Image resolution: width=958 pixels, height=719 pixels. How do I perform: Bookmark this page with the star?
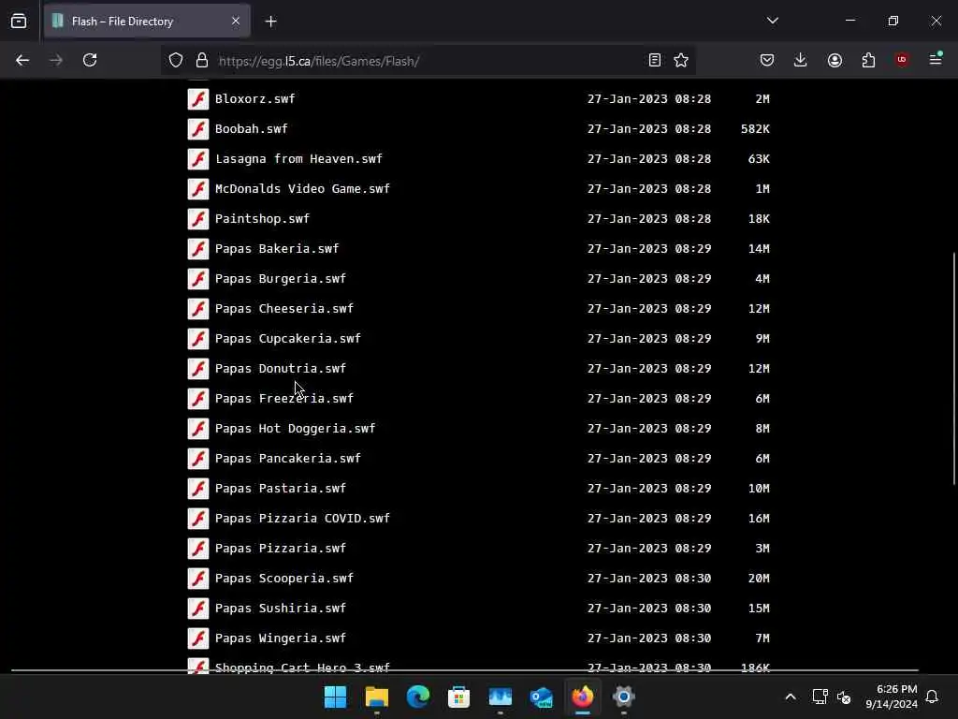(681, 60)
